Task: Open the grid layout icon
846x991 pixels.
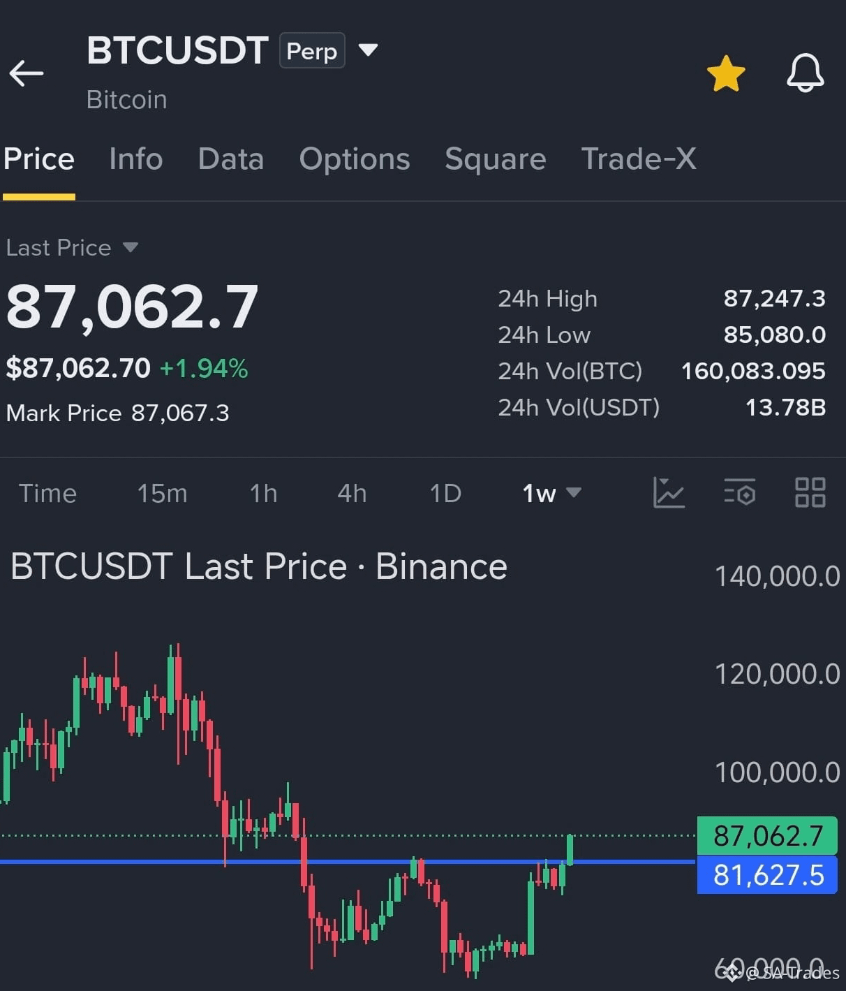Action: (810, 492)
